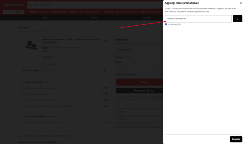The image size is (244, 144).
Task: Click info icon beside Come vorresti ricevere
Action: (x=59, y=142)
